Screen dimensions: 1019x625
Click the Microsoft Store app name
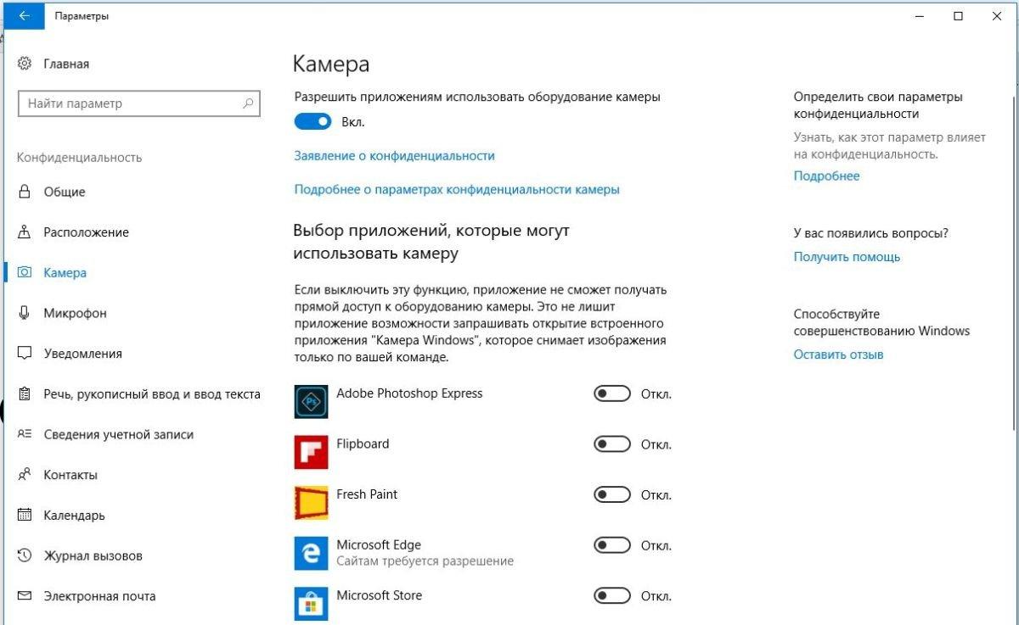click(379, 595)
